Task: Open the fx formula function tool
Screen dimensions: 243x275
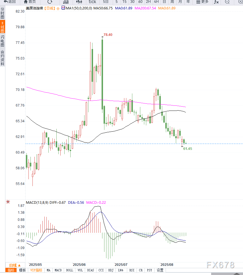Action: pyautogui.click(x=216, y=2)
